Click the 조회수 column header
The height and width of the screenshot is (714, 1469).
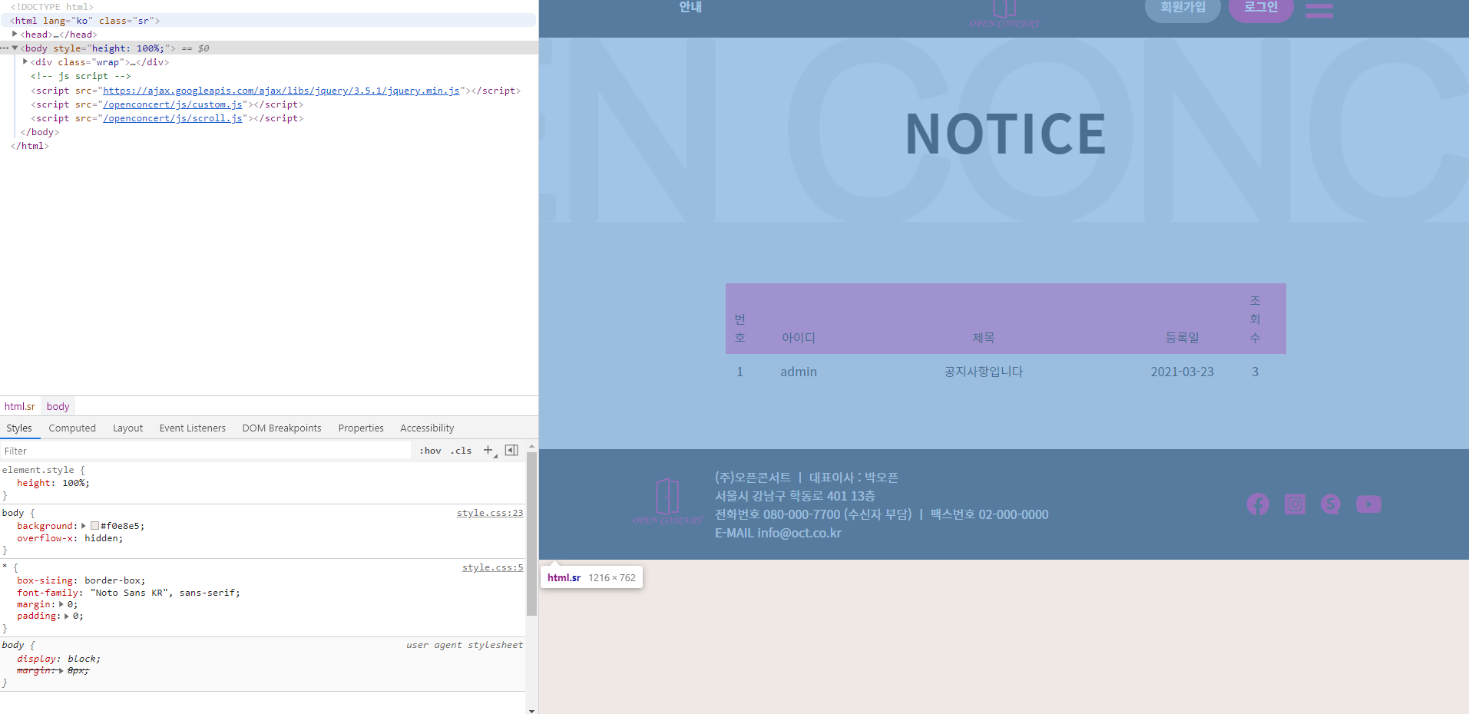click(x=1255, y=319)
